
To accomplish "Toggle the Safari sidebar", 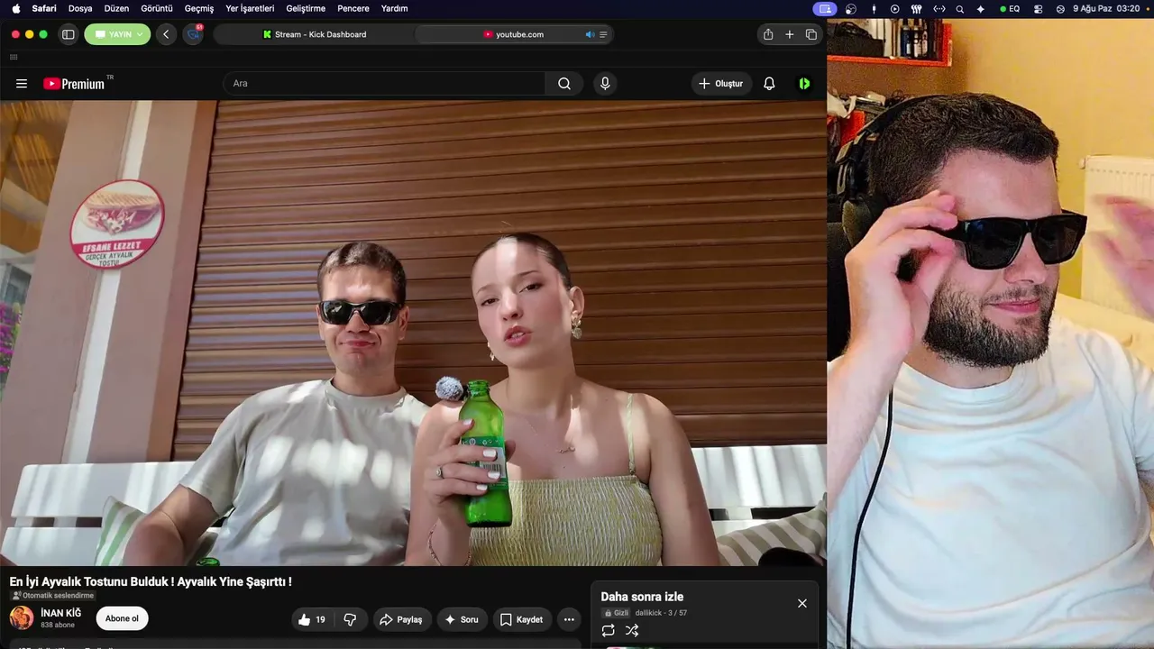I will pos(68,34).
